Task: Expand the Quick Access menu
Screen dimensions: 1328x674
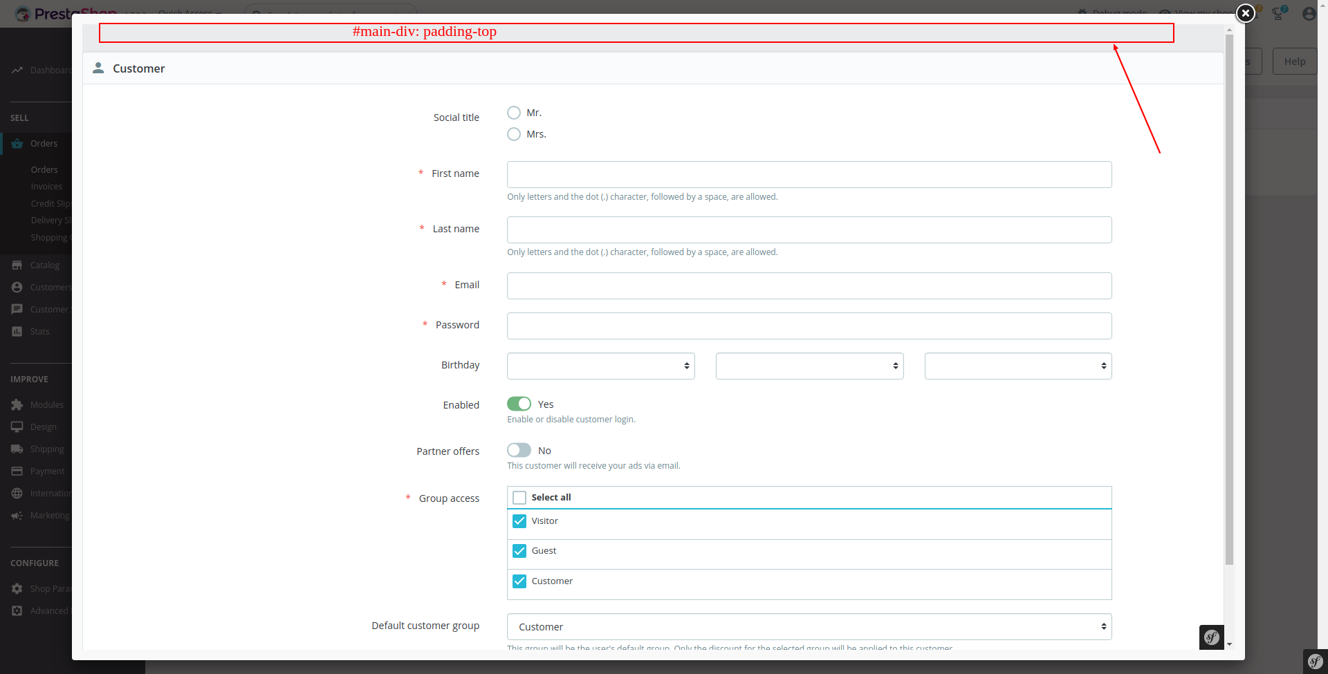Action: click(x=188, y=12)
